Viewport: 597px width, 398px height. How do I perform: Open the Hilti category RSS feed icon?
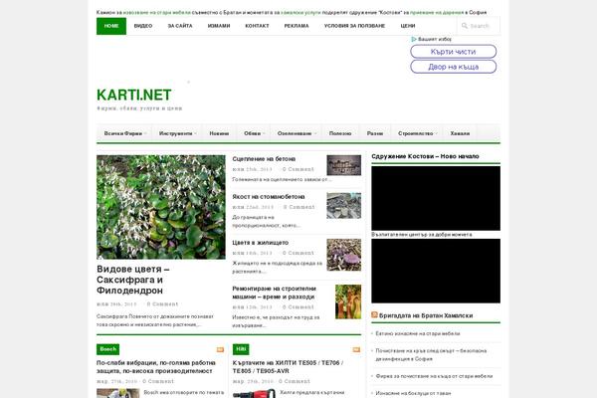[x=356, y=349]
